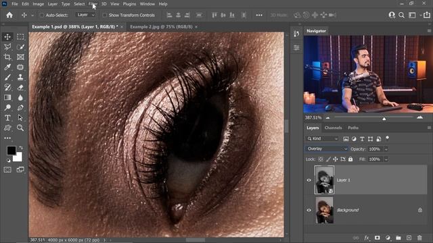Toggle lock position
The height and width of the screenshot is (243, 433).
(336, 159)
